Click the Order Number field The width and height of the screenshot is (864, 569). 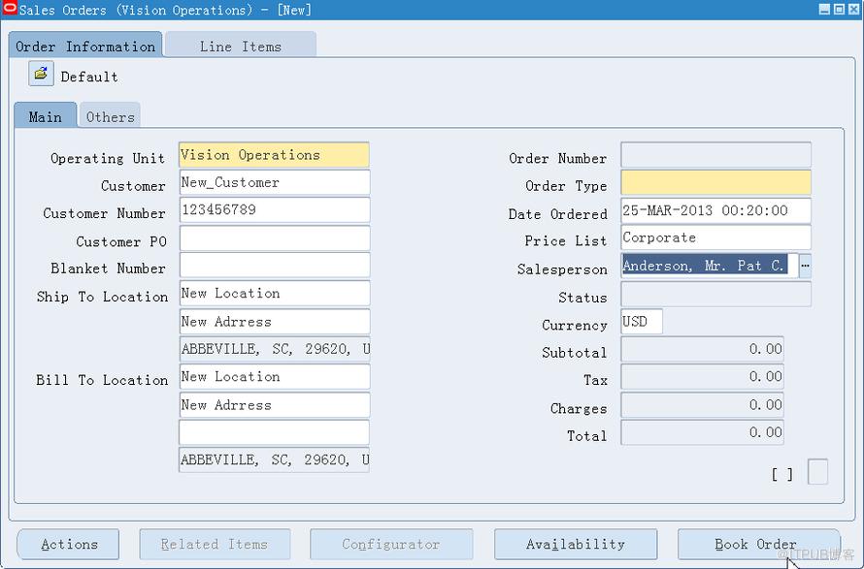[x=715, y=155]
